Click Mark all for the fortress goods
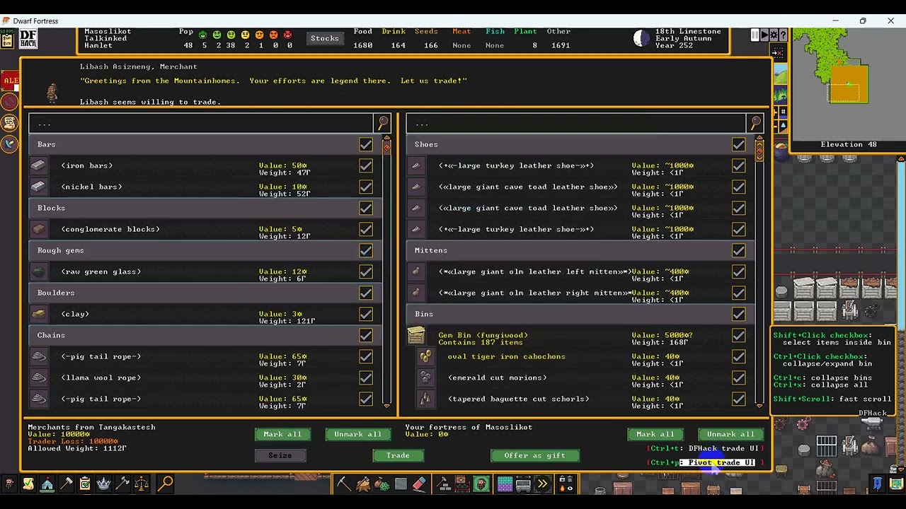Viewport: 906px width, 509px height. [x=655, y=434]
